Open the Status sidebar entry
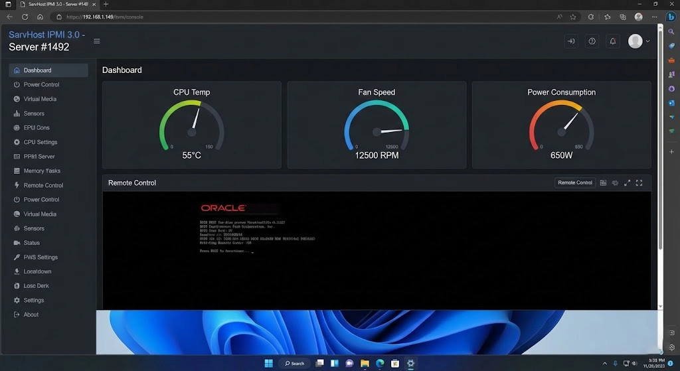This screenshot has width=680, height=371. coord(48,243)
